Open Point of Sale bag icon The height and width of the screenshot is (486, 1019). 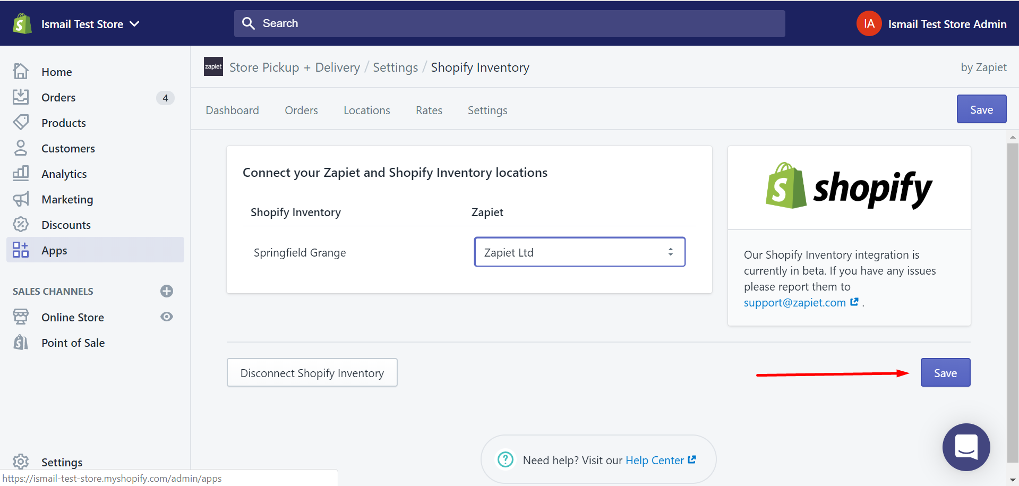(x=21, y=342)
